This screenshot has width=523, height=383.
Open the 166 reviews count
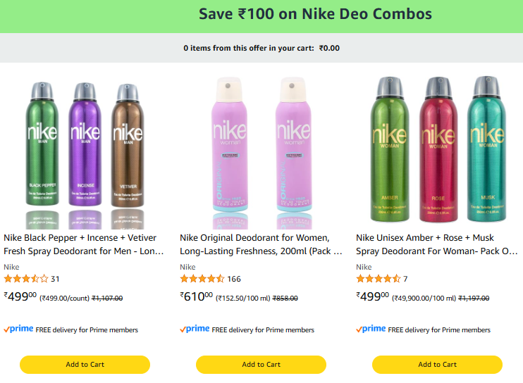(x=234, y=279)
